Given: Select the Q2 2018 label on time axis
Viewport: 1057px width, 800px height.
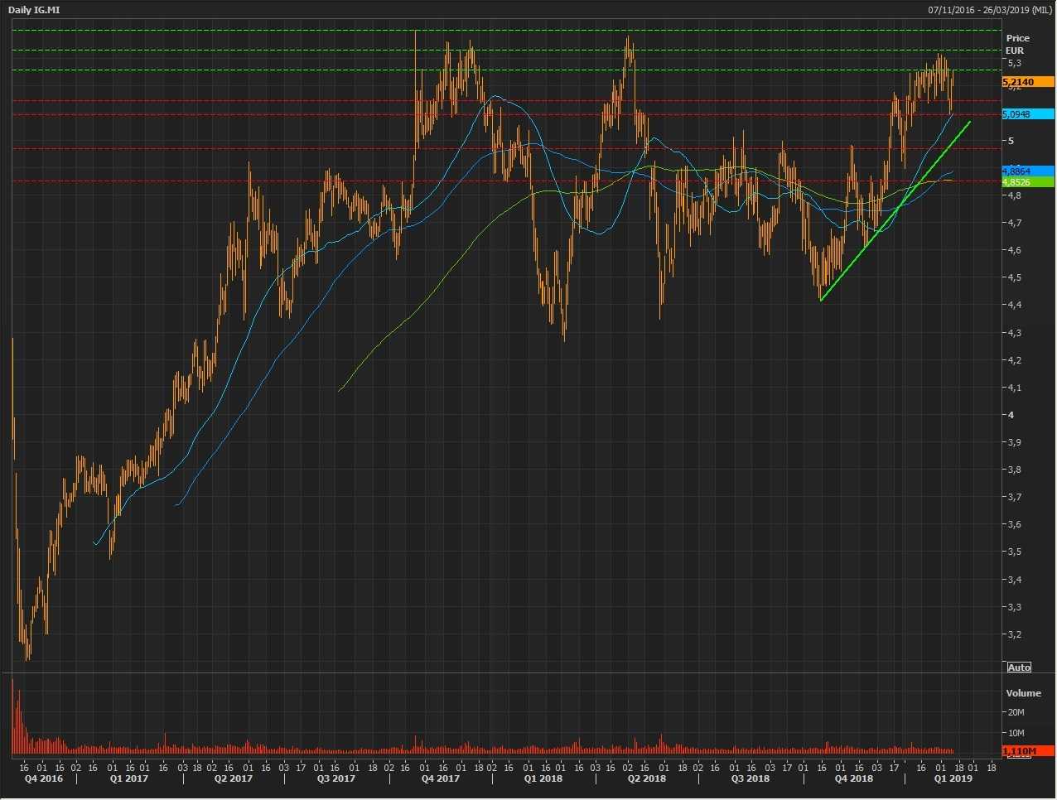Looking at the screenshot, I should click(x=646, y=778).
